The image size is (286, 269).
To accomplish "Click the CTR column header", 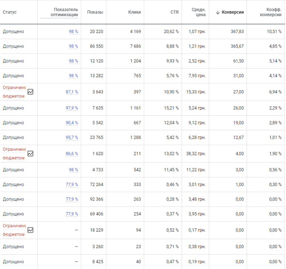I will 174,12.
